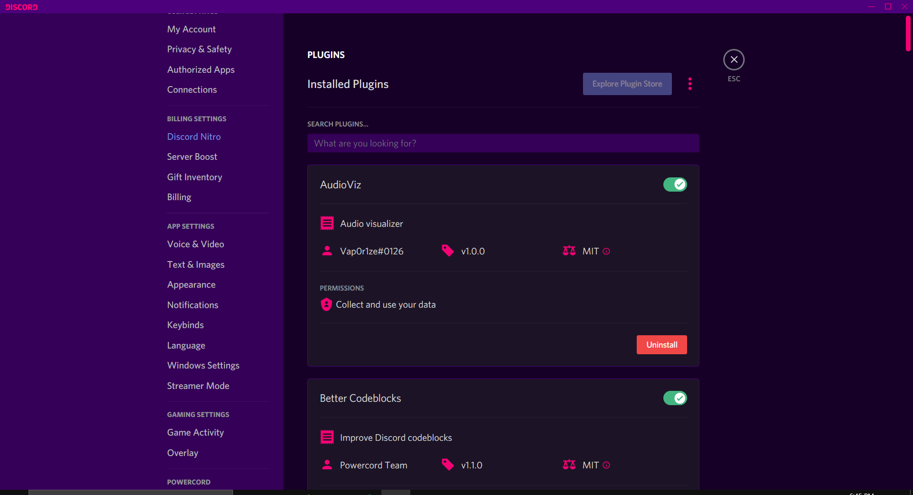
Task: Focus the Search Plugins input field
Action: [503, 143]
